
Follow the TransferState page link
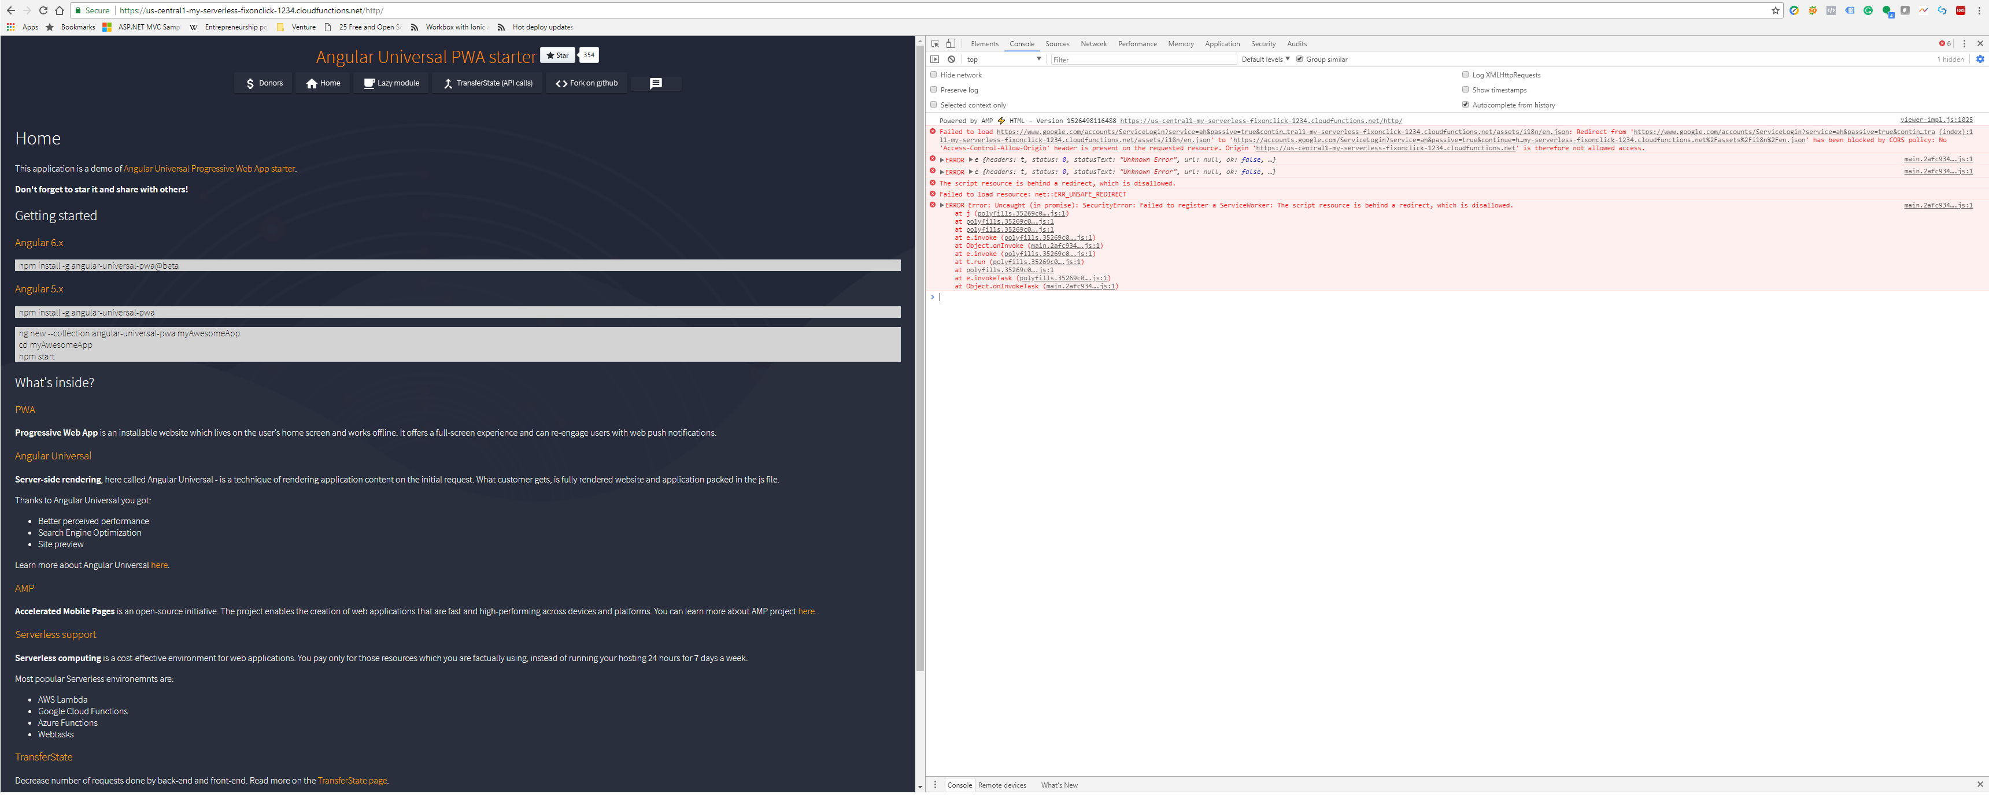click(x=352, y=781)
